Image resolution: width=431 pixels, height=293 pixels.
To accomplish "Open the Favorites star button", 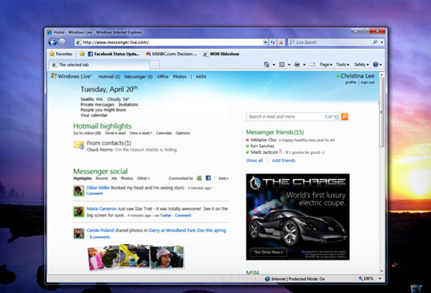I will [61, 54].
